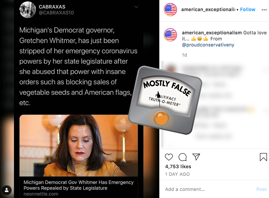Click the 1 DAY AGO timestamp
The height and width of the screenshot is (198, 269).
(x=177, y=174)
